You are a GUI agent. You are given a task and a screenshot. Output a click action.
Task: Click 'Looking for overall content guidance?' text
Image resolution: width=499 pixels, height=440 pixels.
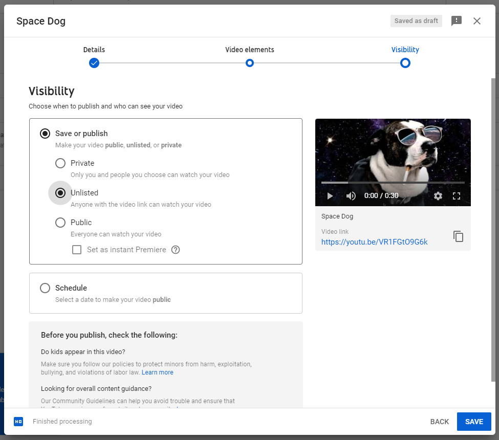pyautogui.click(x=96, y=389)
